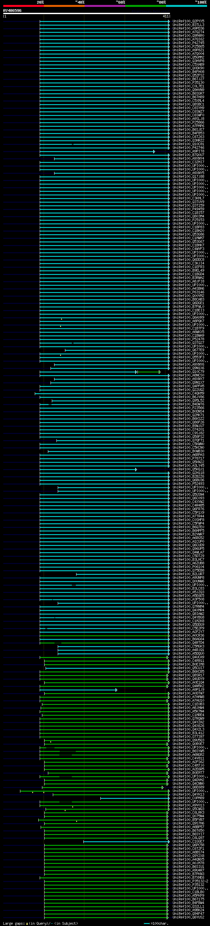The height and width of the screenshot is (926, 210).
Task: Select the UniRef100_P42745 entry
Action: tap(188, 43)
